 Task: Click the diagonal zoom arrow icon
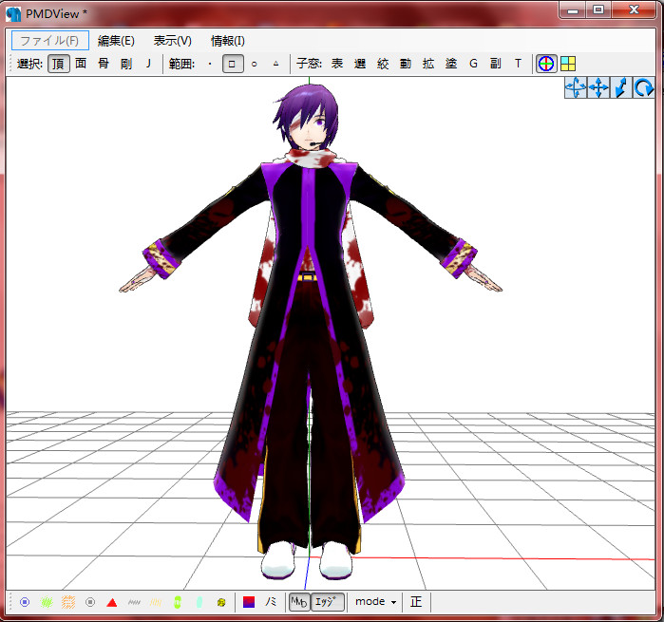pos(621,87)
